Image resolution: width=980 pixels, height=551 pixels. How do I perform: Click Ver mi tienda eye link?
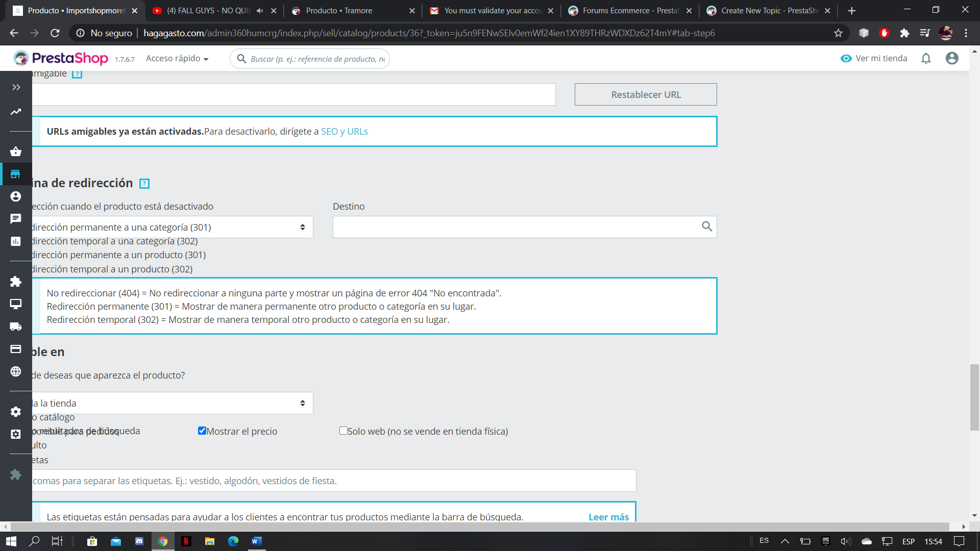click(874, 58)
